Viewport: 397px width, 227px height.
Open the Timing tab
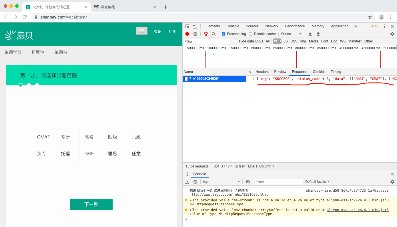tap(336, 72)
